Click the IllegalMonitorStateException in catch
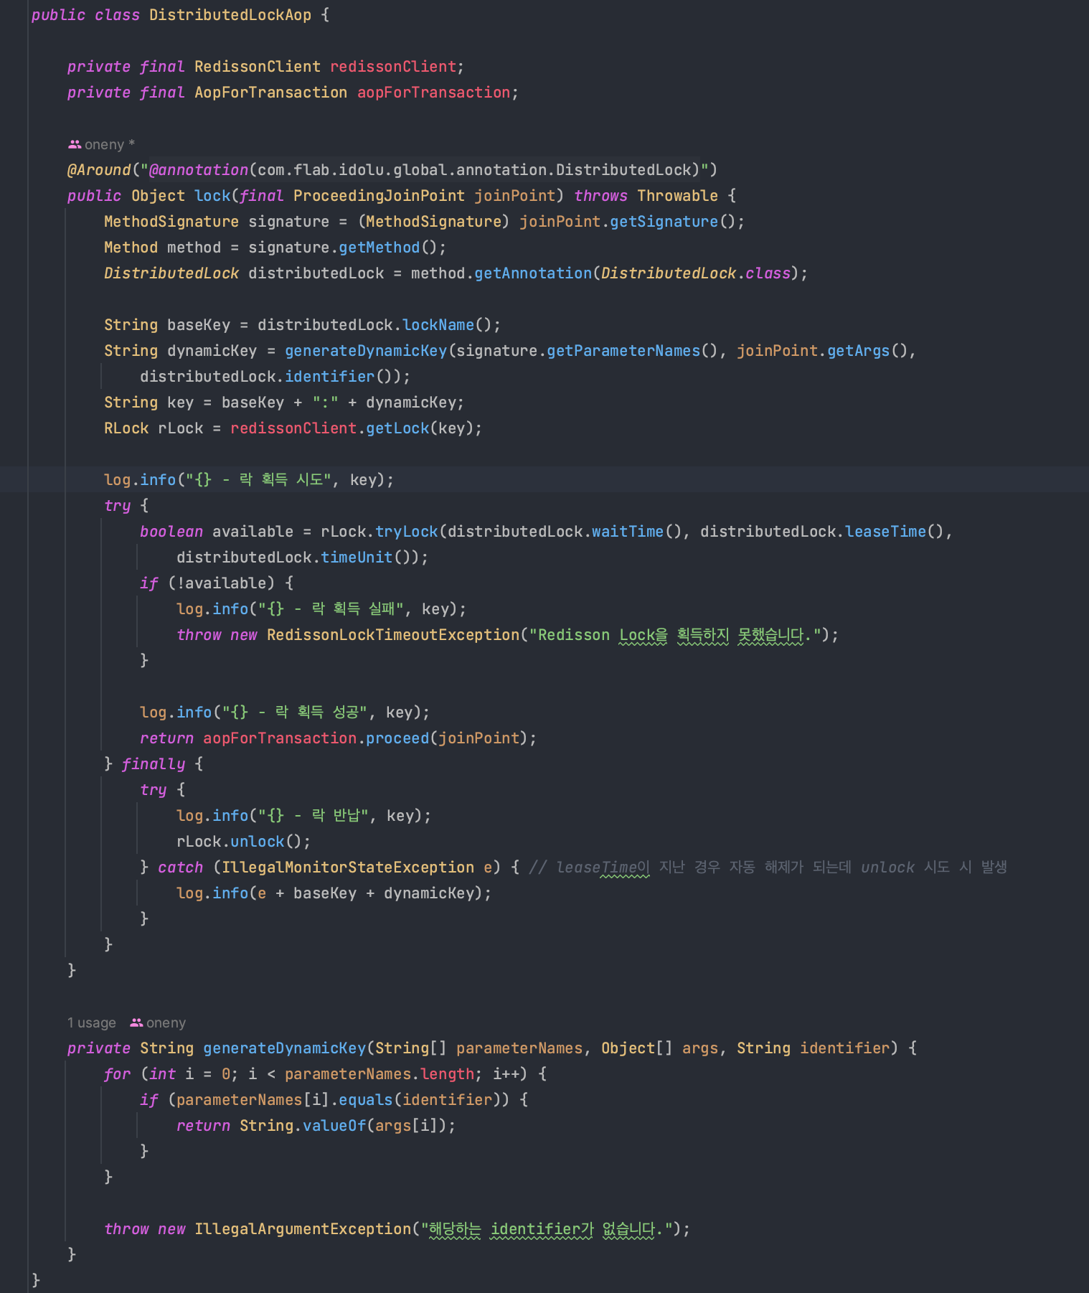The height and width of the screenshot is (1293, 1089). [x=348, y=868]
